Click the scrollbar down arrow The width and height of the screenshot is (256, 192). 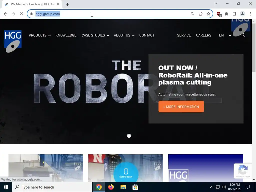click(x=254, y=180)
